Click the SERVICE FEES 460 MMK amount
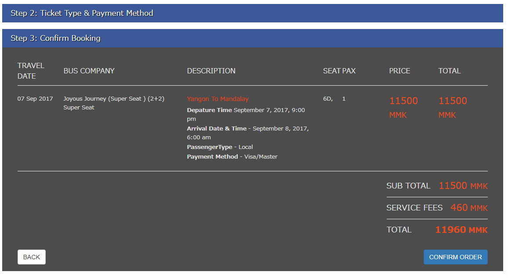Viewport: 508px width, 279px height. (x=468, y=208)
